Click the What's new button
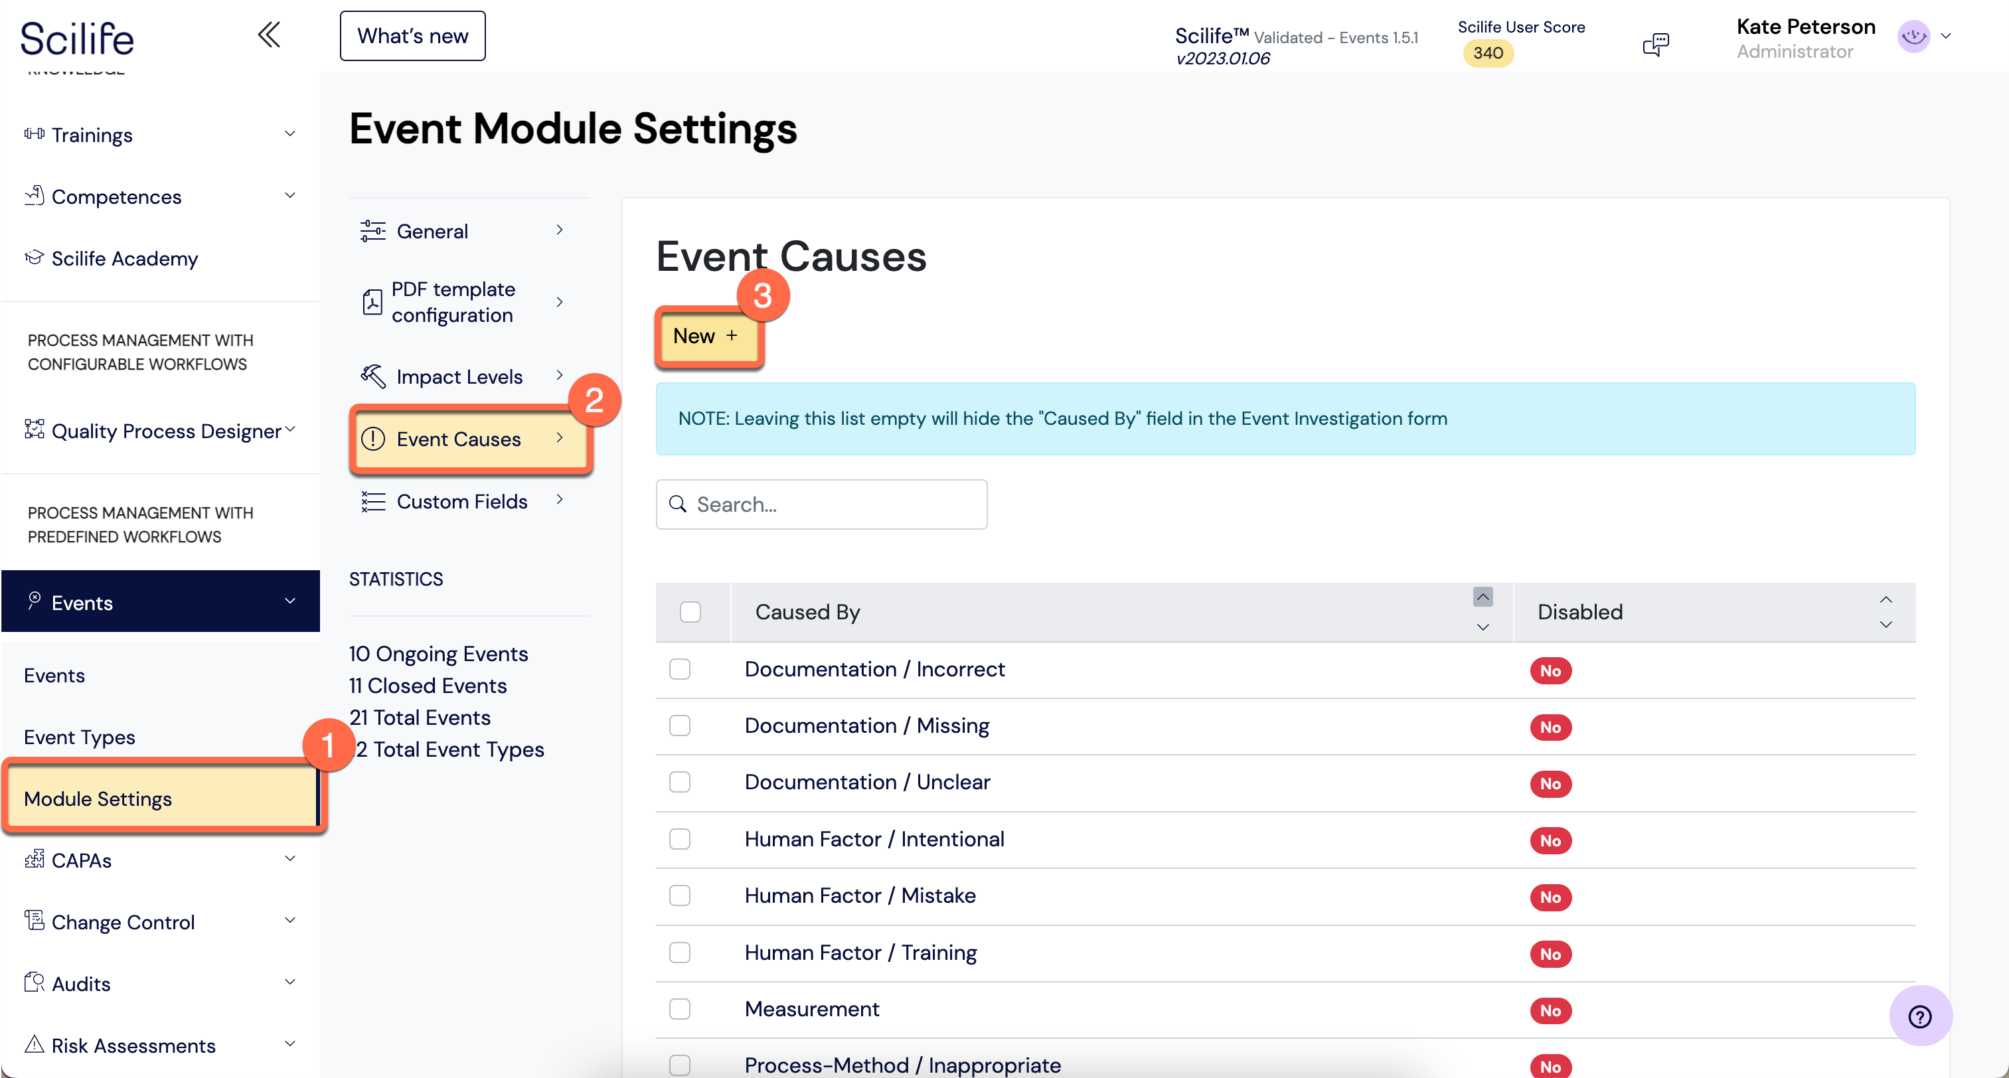 pyautogui.click(x=412, y=36)
